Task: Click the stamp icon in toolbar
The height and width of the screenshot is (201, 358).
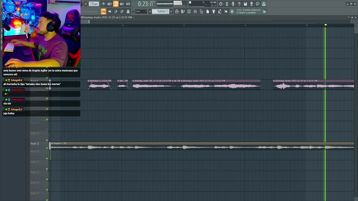Action: [x=128, y=11]
